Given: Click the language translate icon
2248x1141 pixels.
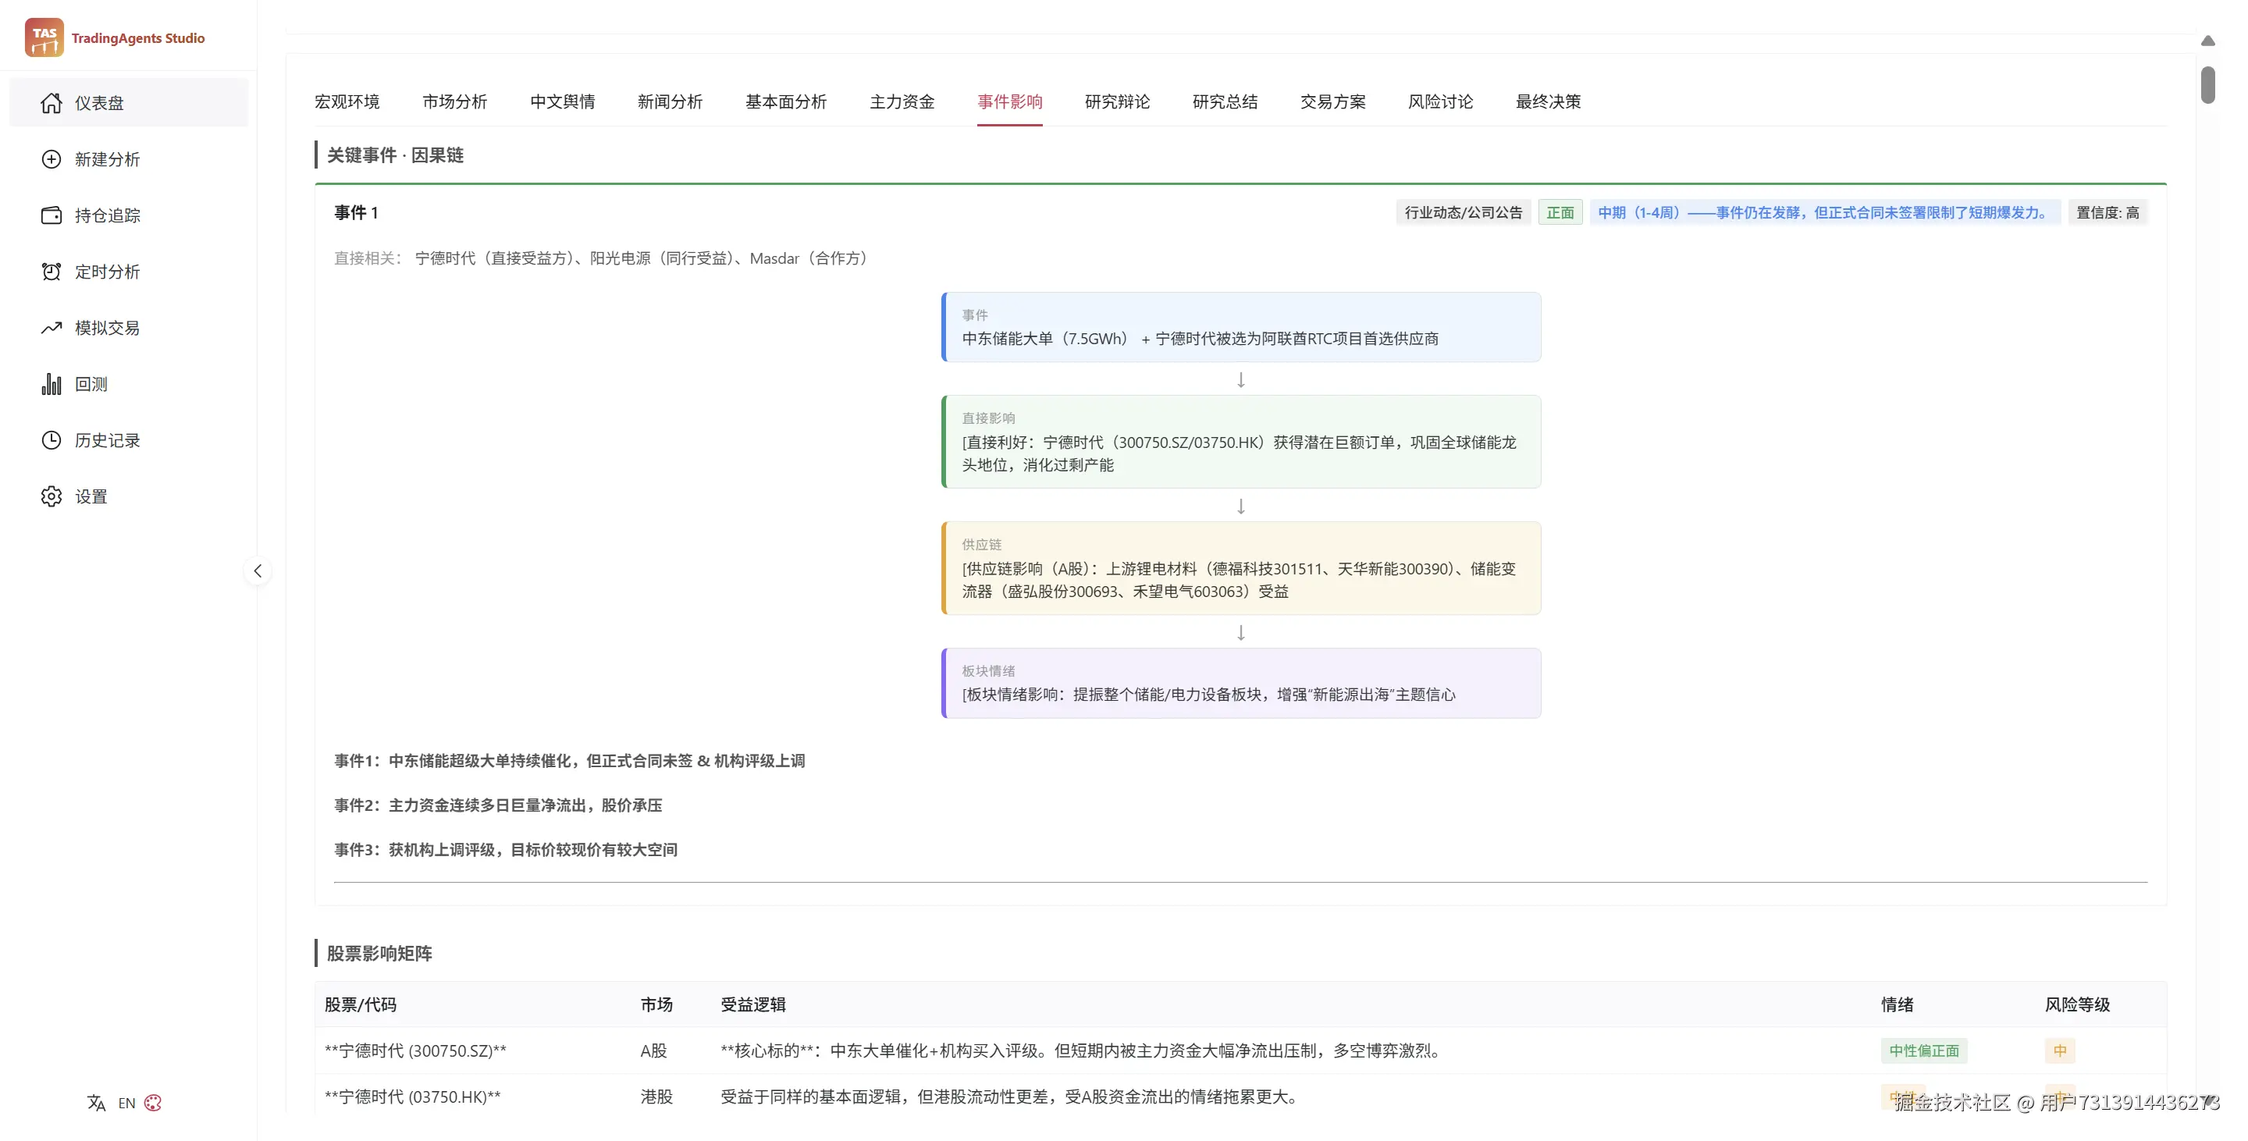Looking at the screenshot, I should 96,1103.
